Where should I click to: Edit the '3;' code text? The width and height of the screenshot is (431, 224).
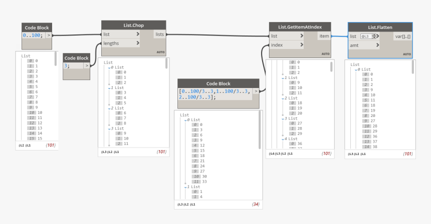[66, 66]
